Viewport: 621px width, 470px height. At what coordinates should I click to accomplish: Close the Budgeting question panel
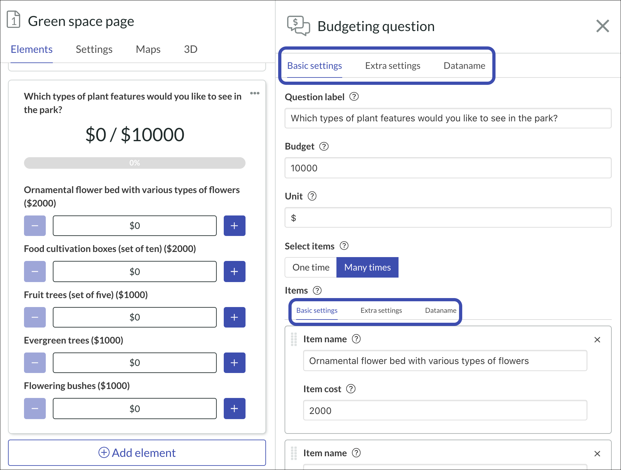pyautogui.click(x=603, y=26)
